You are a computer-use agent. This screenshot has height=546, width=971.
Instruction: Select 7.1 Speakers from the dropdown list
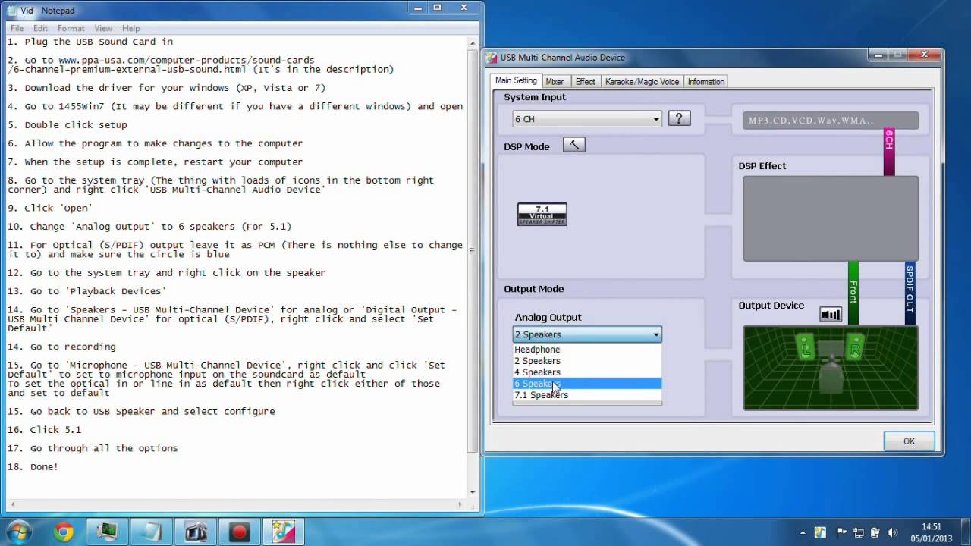pos(587,395)
